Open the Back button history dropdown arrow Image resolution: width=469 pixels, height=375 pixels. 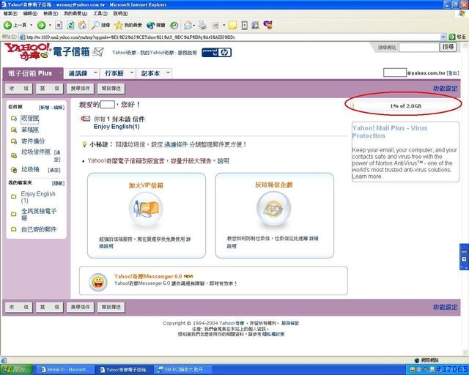click(x=31, y=25)
